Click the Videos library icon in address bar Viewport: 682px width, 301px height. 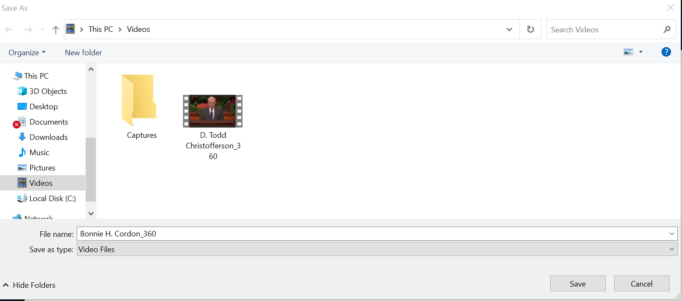click(x=70, y=29)
